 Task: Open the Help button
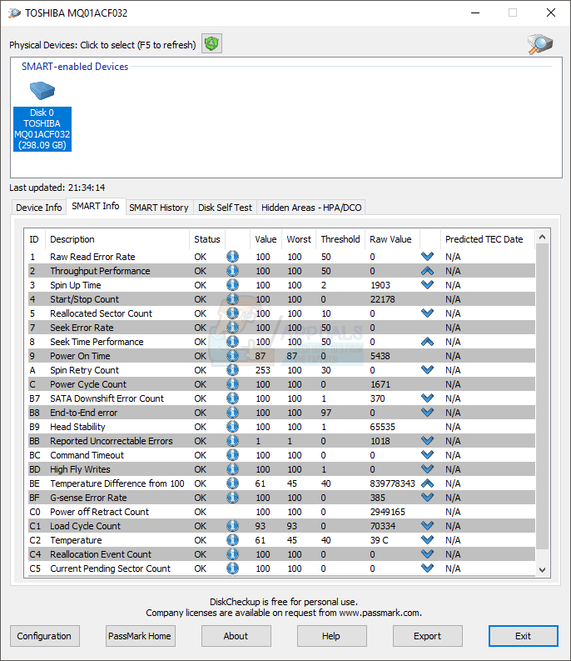(x=331, y=636)
